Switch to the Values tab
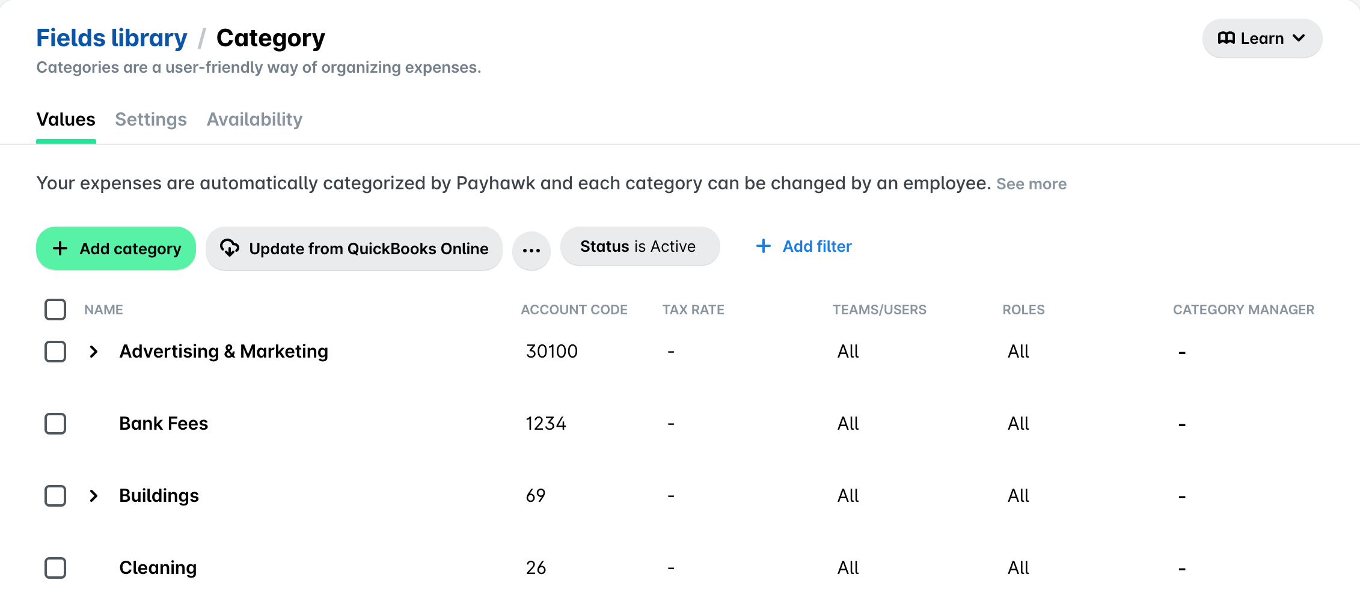Screen dimensions: 1360x604 [x=66, y=120]
